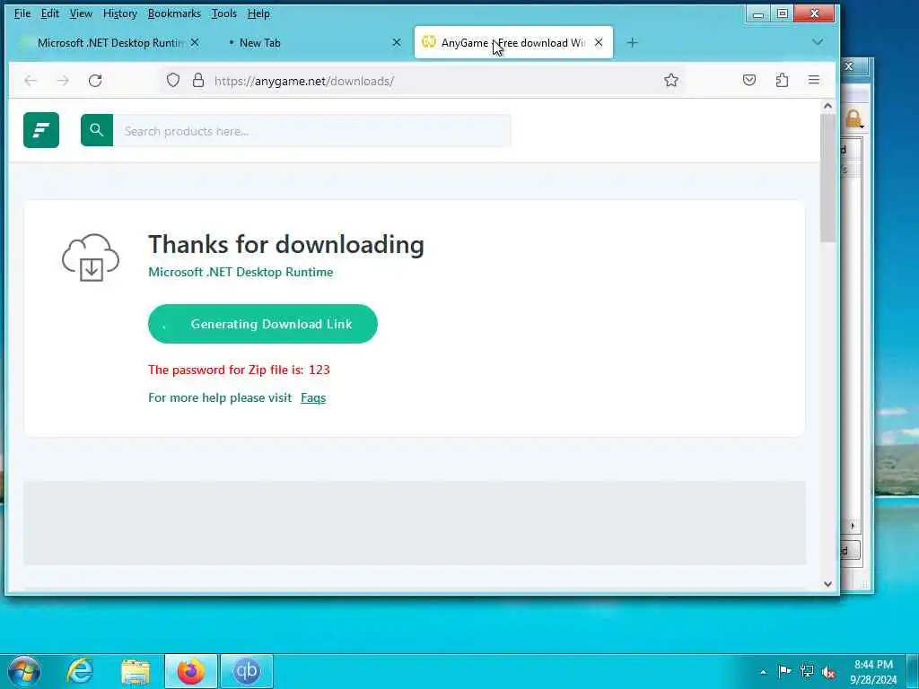Open Windows Explorer folder taskbar icon

click(136, 671)
